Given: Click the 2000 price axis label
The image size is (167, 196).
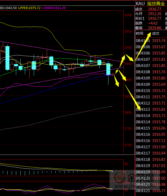Looking at the screenshot, I should tap(128, 48).
